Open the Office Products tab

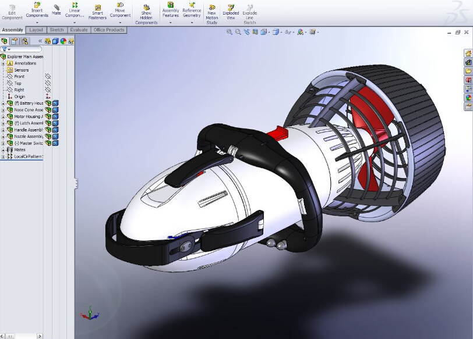tap(109, 30)
